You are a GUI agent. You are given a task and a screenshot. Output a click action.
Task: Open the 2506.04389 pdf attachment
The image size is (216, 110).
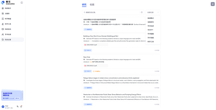point(96,45)
